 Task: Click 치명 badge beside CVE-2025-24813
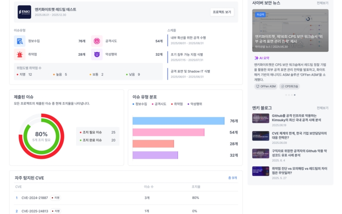tap(56, 211)
